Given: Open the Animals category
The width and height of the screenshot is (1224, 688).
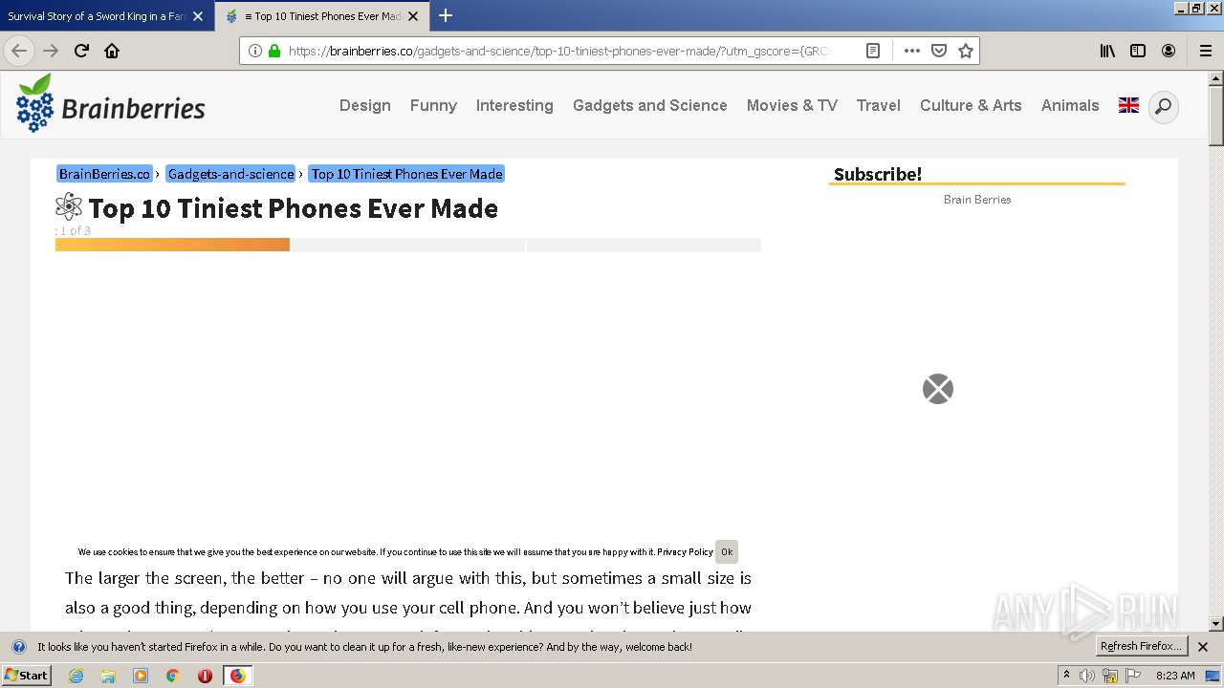Looking at the screenshot, I should click(x=1070, y=105).
